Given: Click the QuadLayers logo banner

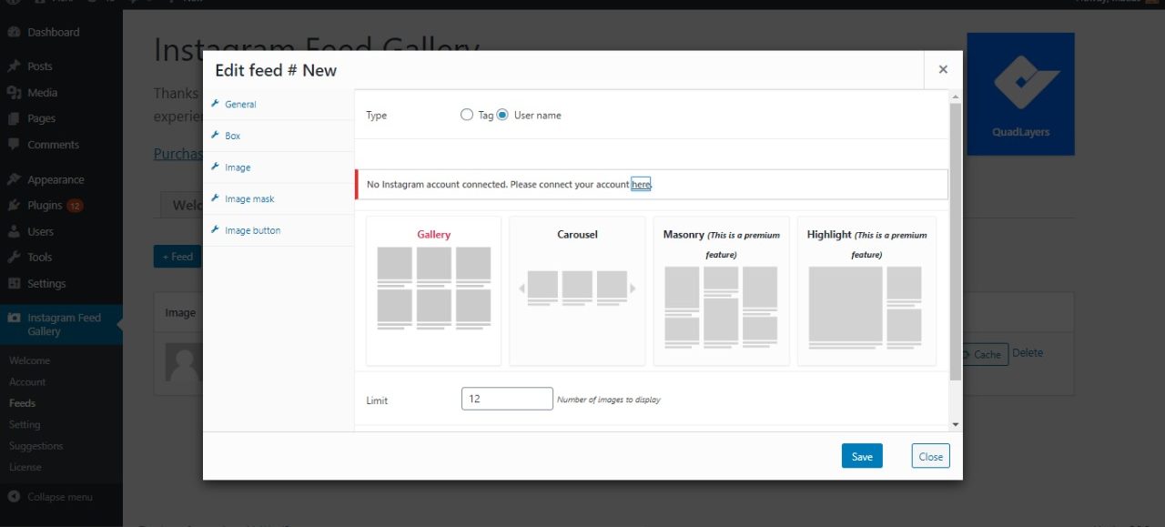Looking at the screenshot, I should pyautogui.click(x=1020, y=94).
